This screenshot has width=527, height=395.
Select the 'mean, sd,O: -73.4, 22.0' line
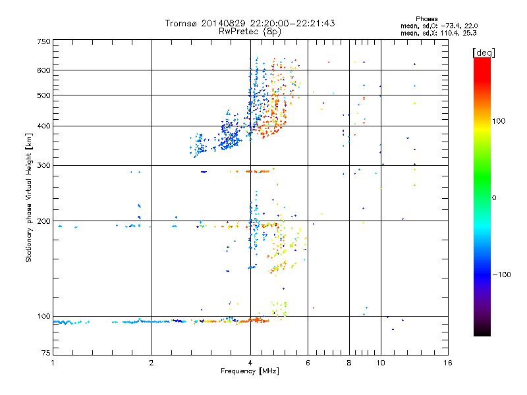coord(439,26)
